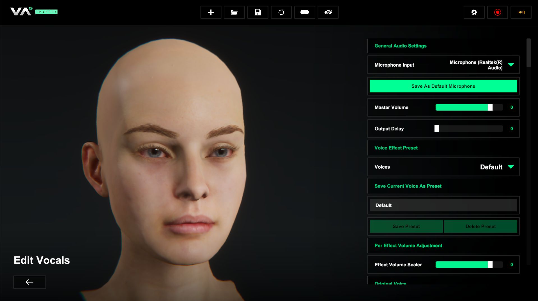Open settings with the gear icon
Screen dimensions: 538x301
(474, 12)
